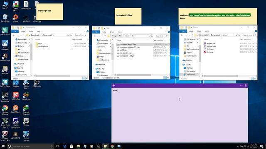Image resolution: width=266 pixels, height=149 pixels.
Task: Expand address history dropdown in Compressed window
Action: [68, 35]
